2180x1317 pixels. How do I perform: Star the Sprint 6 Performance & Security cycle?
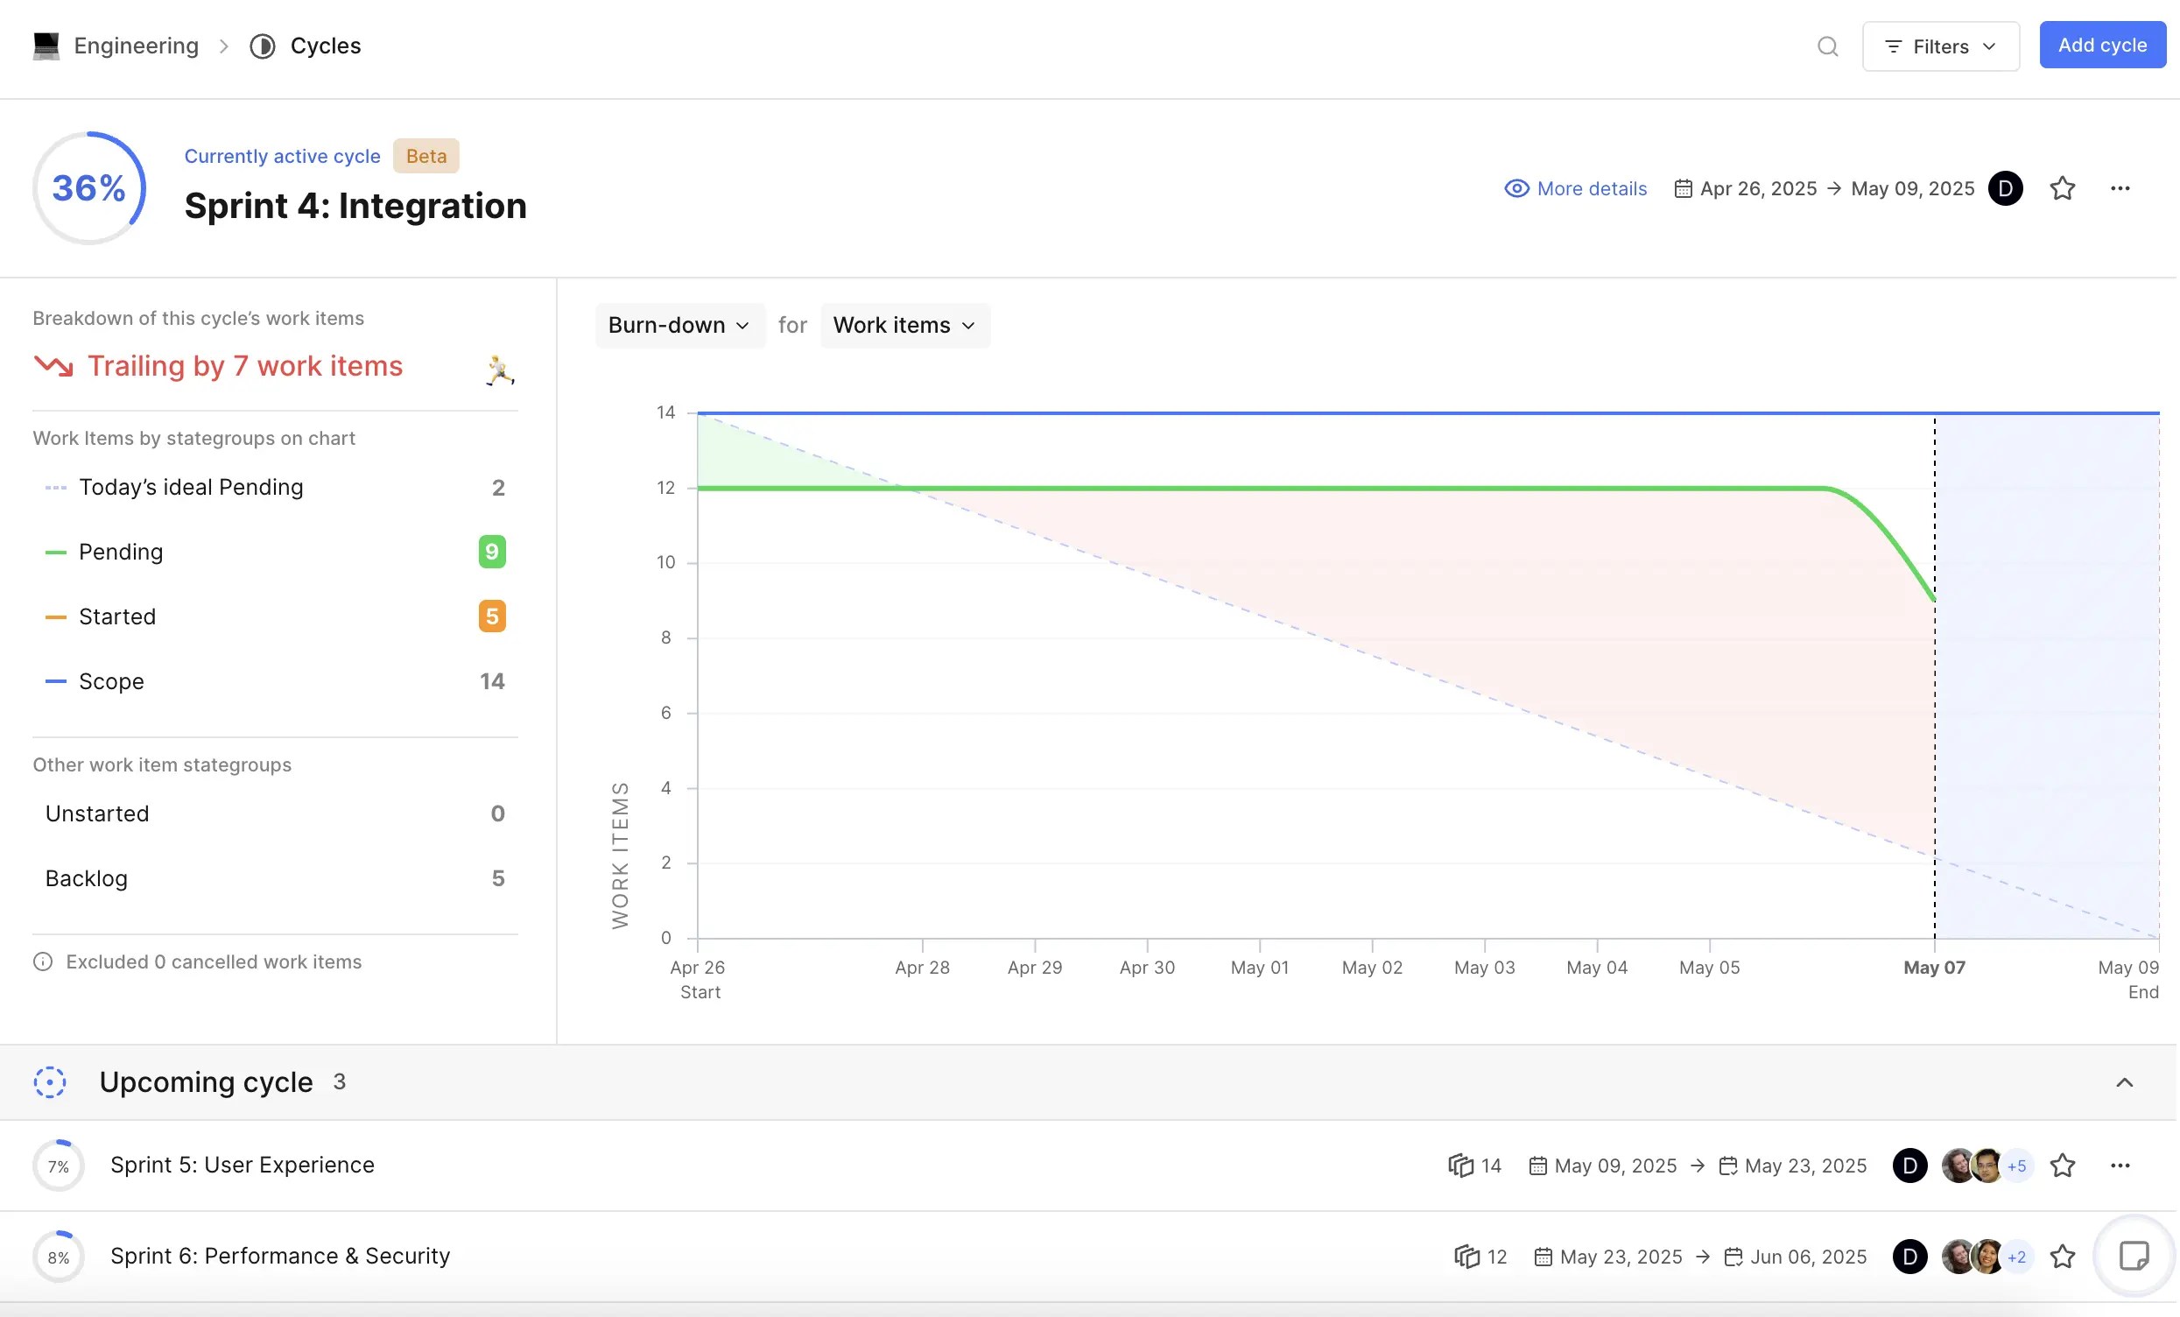pyautogui.click(x=2063, y=1256)
